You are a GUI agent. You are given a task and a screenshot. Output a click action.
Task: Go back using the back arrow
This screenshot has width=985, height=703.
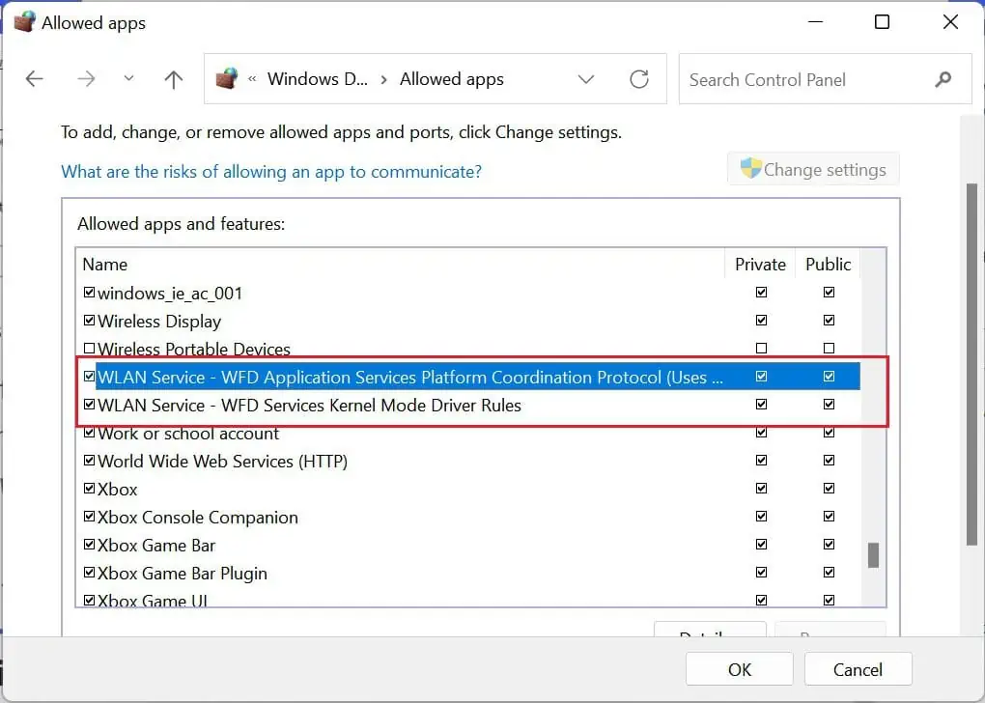[x=35, y=79]
